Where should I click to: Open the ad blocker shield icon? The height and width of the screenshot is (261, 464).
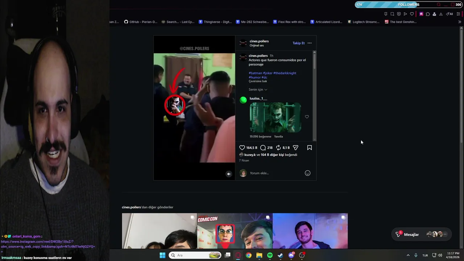pos(399,14)
